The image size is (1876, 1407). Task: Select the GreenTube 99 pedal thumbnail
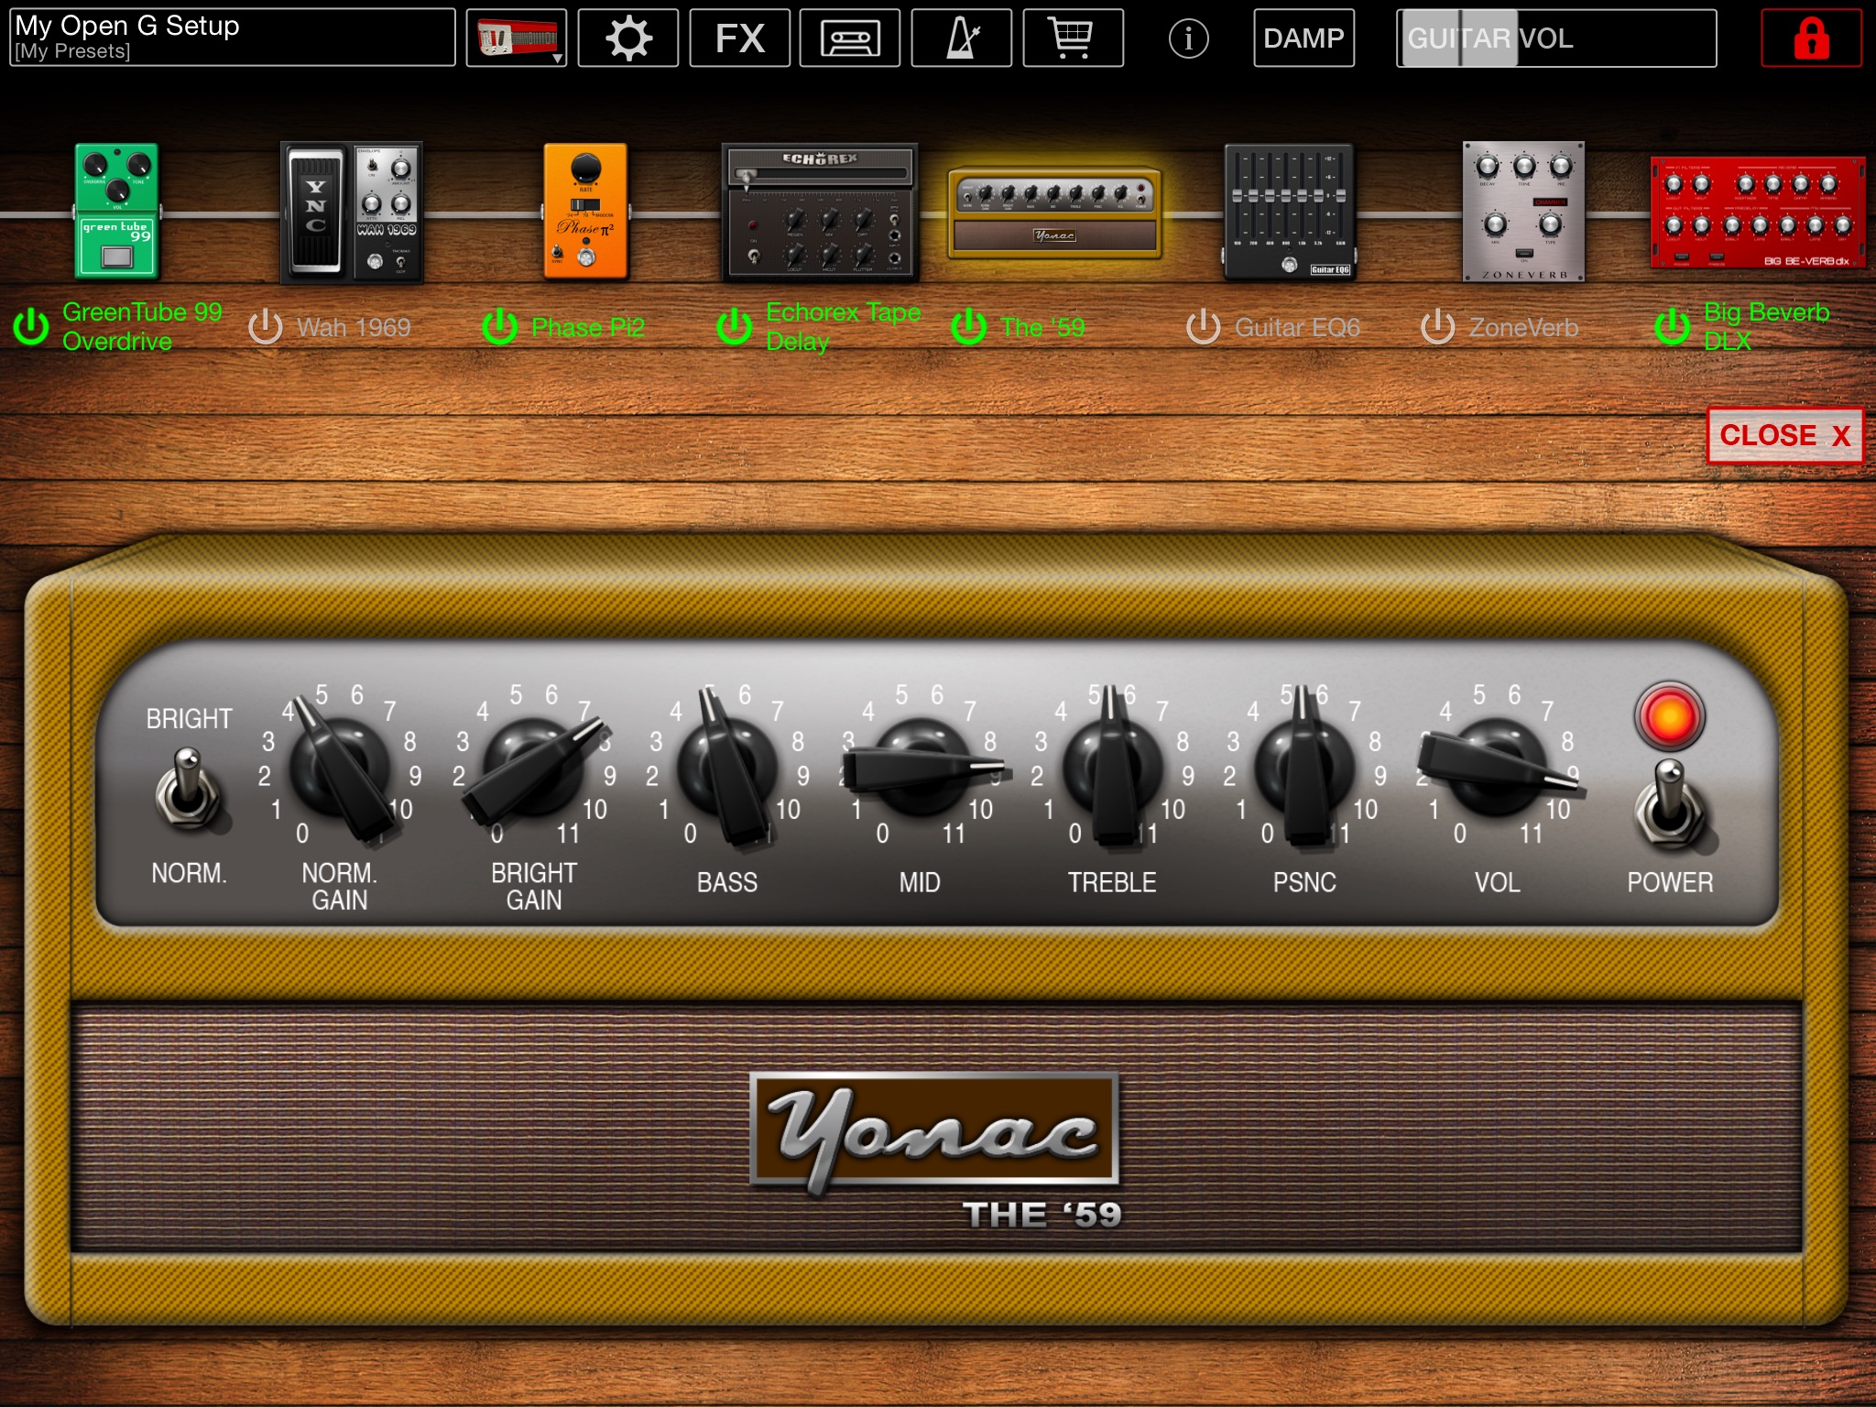pyautogui.click(x=116, y=211)
